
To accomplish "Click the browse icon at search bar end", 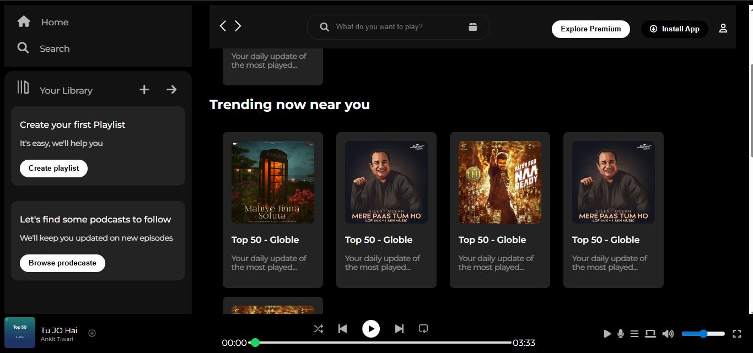I will coord(473,26).
